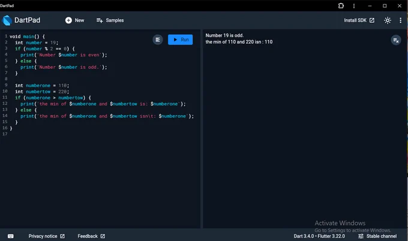Image resolution: width=408 pixels, height=241 pixels.
Task: Run the Dart code
Action: 181,40
